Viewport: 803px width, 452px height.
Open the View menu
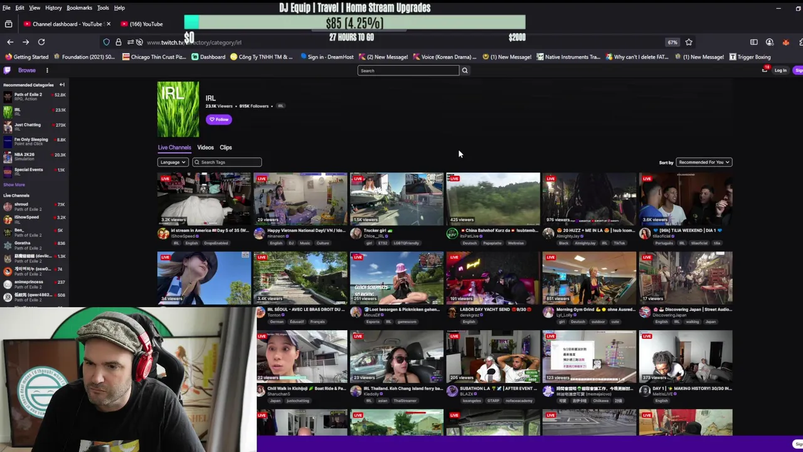tap(35, 8)
